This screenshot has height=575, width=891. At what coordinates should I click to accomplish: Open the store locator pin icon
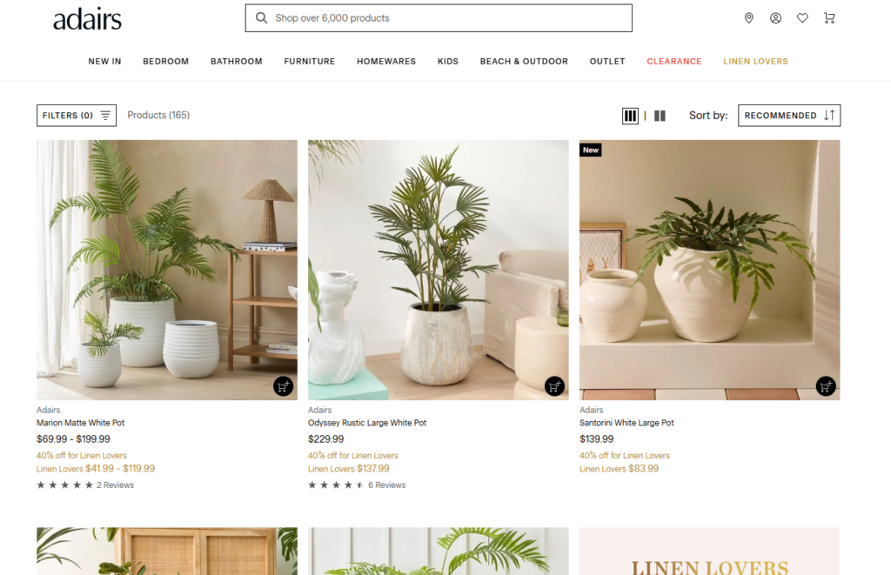(749, 18)
